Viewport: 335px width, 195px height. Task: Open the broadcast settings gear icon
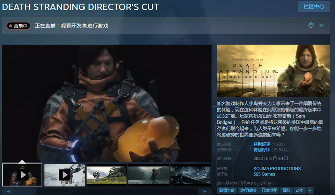(311, 25)
